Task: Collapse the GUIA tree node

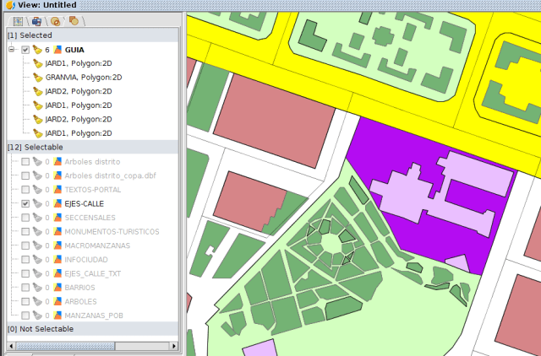Action: [12, 50]
